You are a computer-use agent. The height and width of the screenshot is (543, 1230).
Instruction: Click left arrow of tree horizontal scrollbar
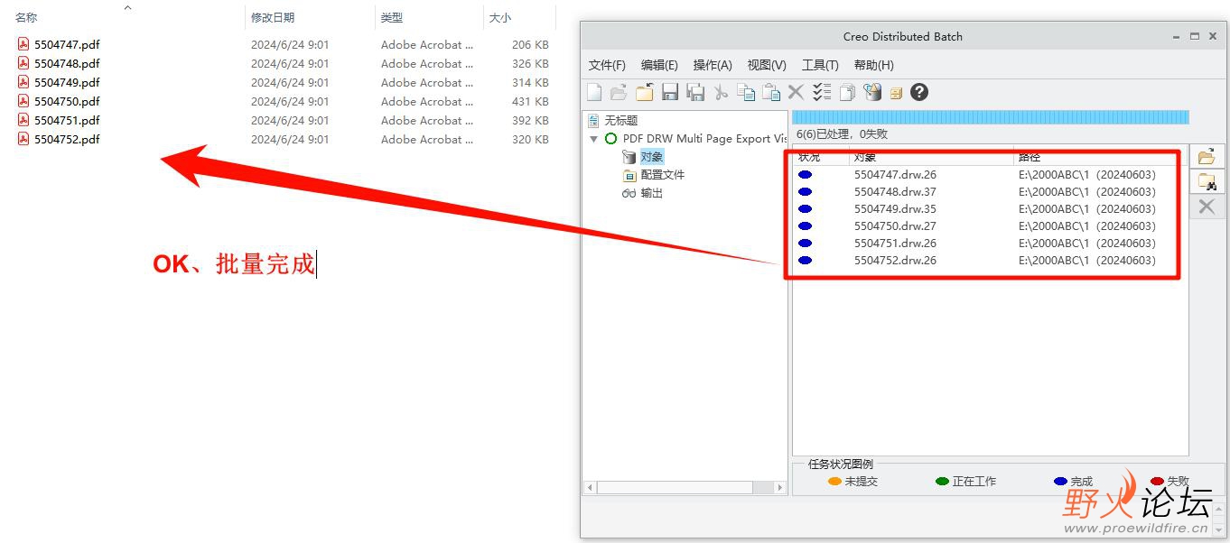(591, 487)
